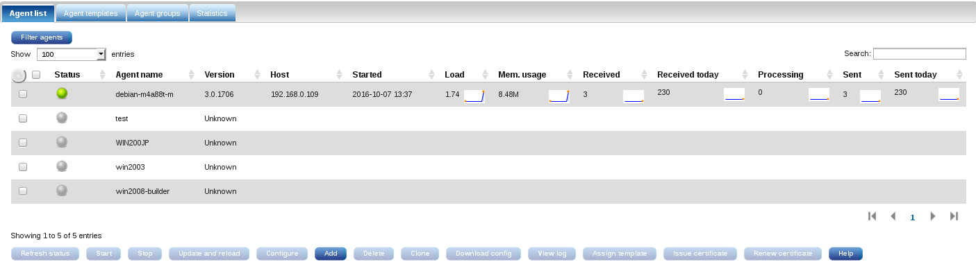Click the Add agent button
Screen dimensions: 976x266
pyautogui.click(x=331, y=254)
